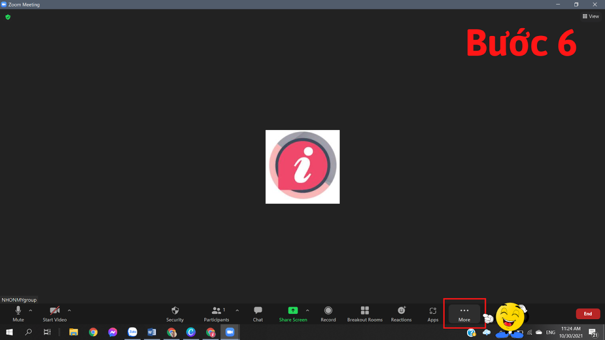Image resolution: width=605 pixels, height=340 pixels.
Task: Open the View menu
Action: tap(590, 16)
